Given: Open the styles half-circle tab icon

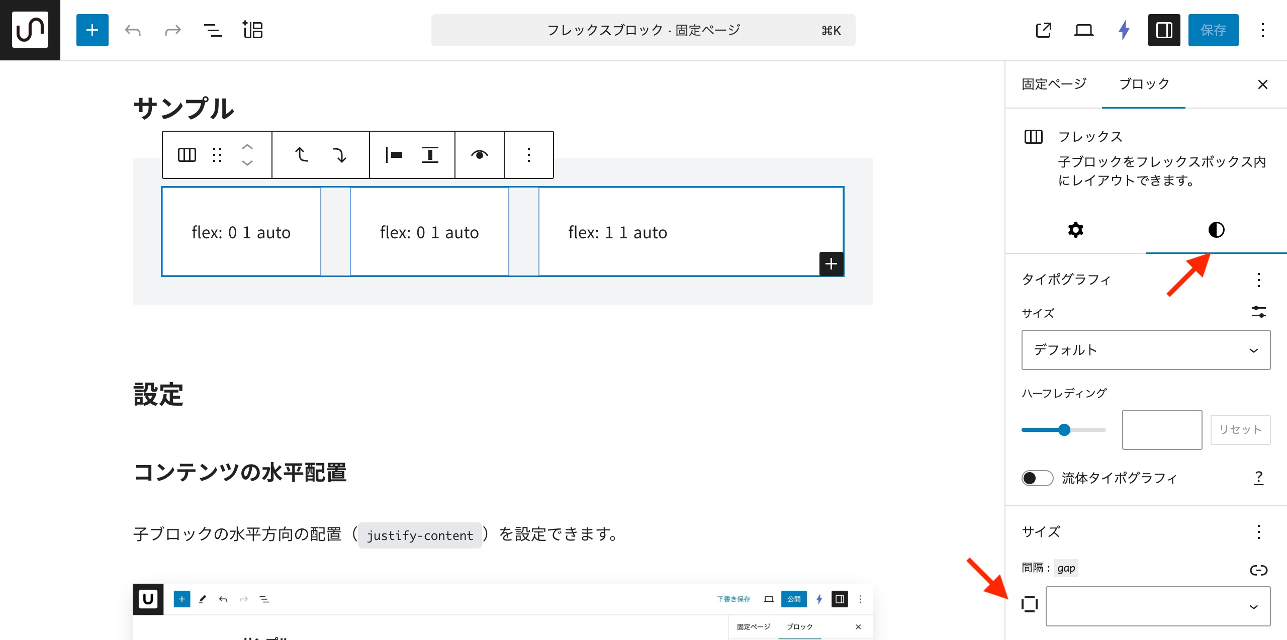Looking at the screenshot, I should click(x=1216, y=230).
